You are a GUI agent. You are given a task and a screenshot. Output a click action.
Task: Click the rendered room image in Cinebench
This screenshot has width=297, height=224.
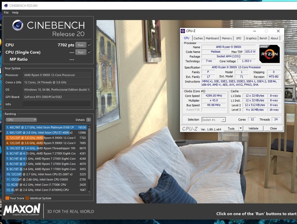tap(197, 112)
